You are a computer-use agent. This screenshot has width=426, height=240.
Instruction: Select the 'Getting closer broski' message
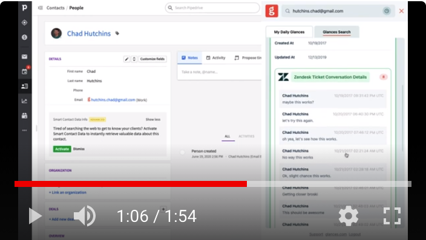pos(333,191)
